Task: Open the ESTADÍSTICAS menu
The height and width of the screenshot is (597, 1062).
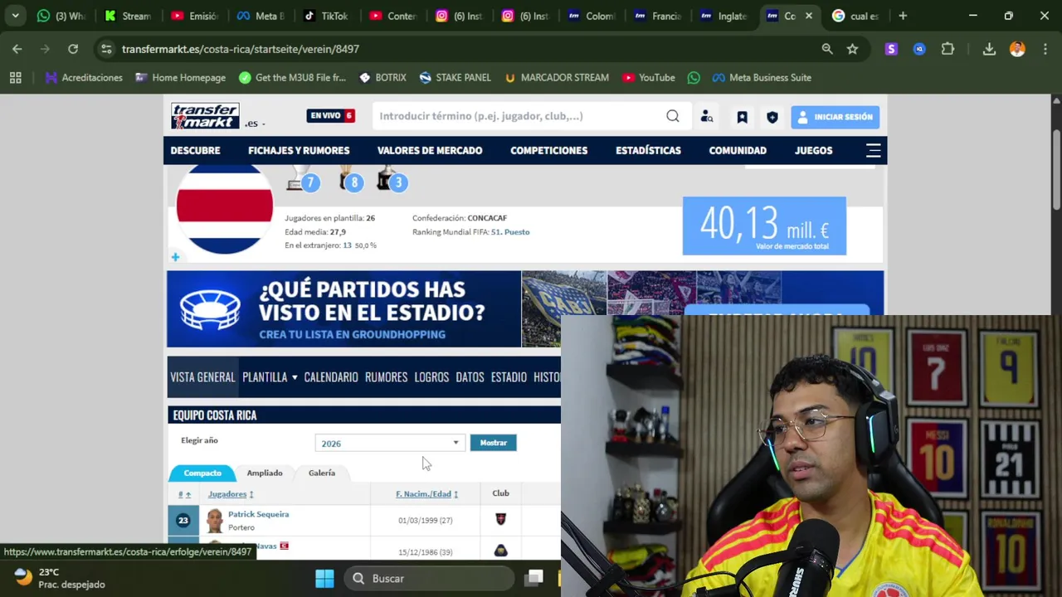Action: (x=648, y=150)
